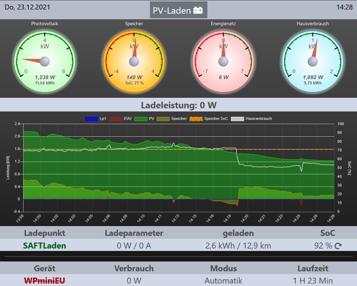Select the Photovoltaik gauge
357x286 pixels.
point(44,61)
